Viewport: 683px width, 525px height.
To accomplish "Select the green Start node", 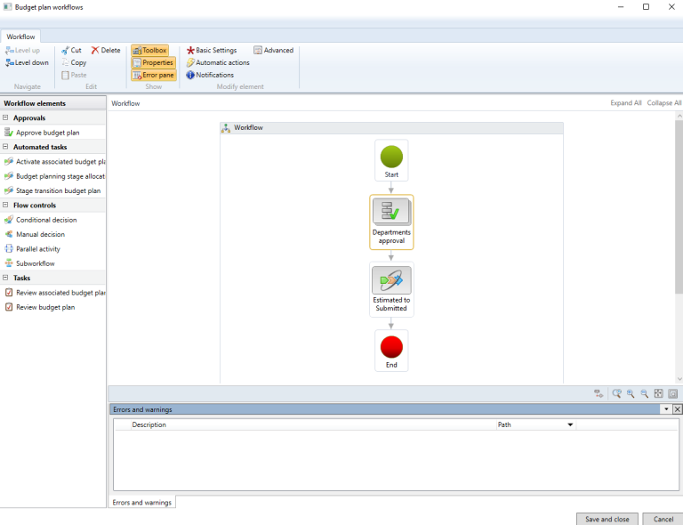I will pos(391,160).
